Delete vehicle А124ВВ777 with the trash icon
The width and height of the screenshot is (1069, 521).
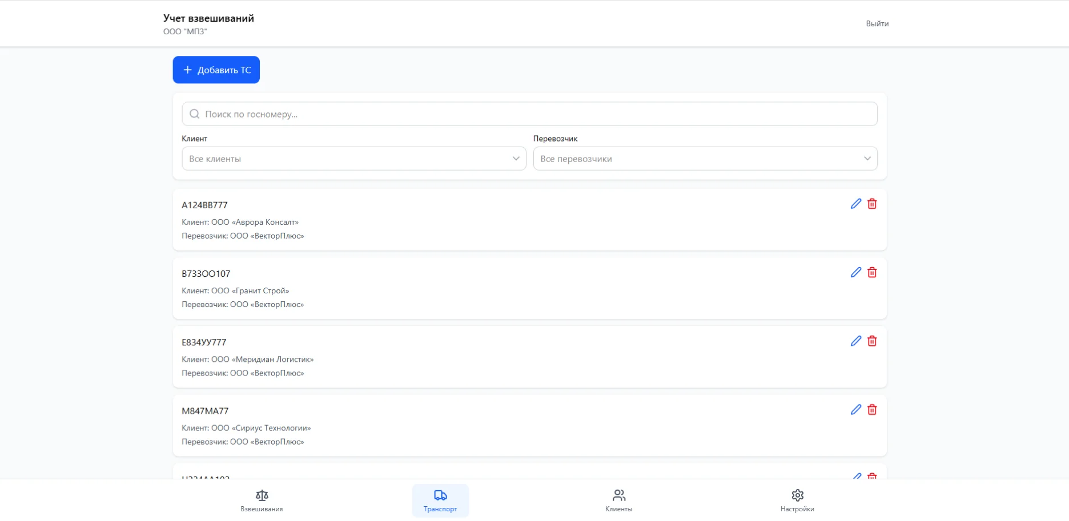(x=872, y=204)
